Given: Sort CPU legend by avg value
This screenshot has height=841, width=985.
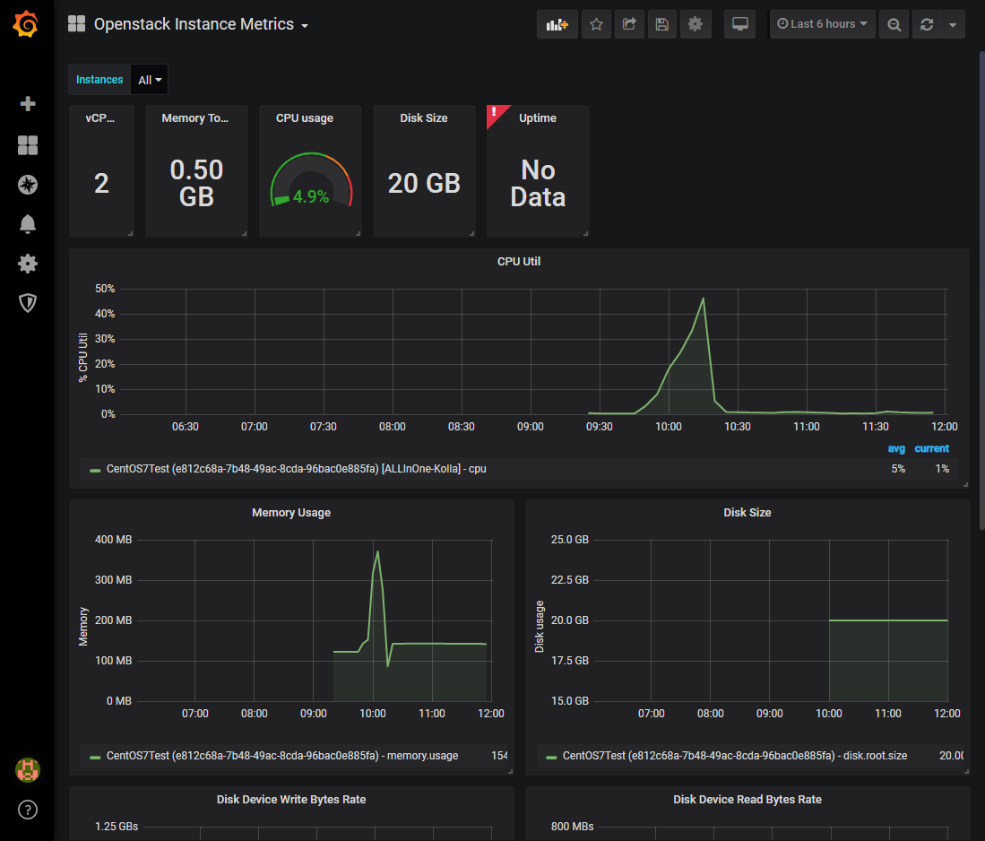Looking at the screenshot, I should pyautogui.click(x=896, y=448).
